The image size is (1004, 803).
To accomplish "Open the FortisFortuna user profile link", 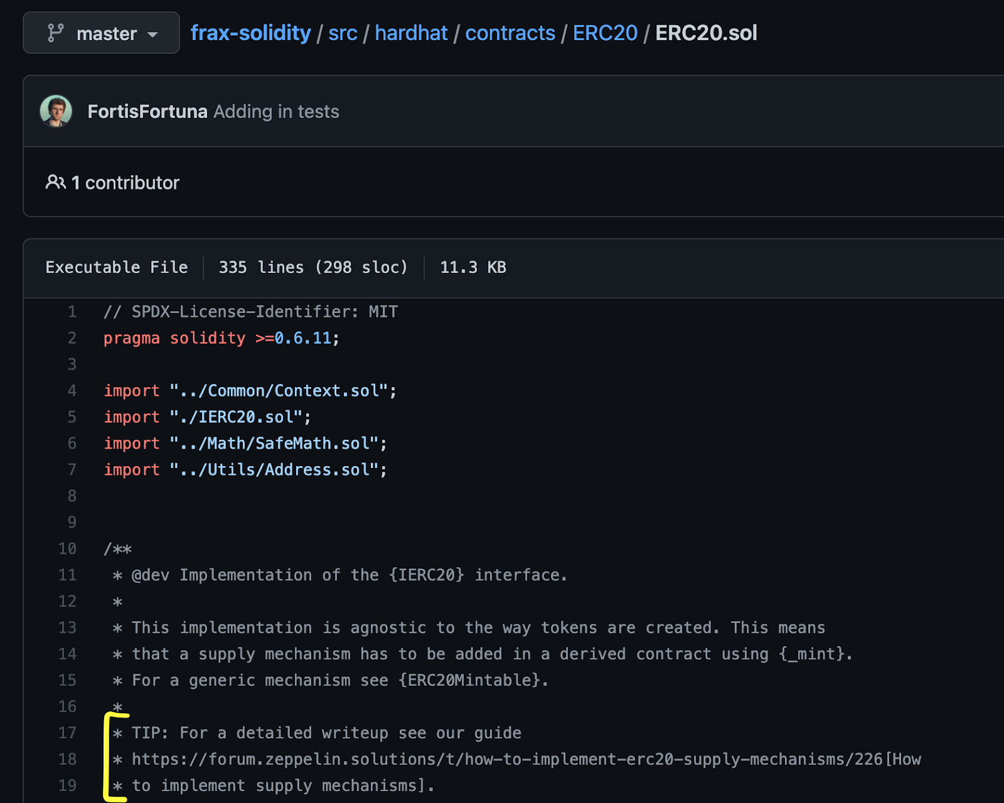I will [x=147, y=111].
